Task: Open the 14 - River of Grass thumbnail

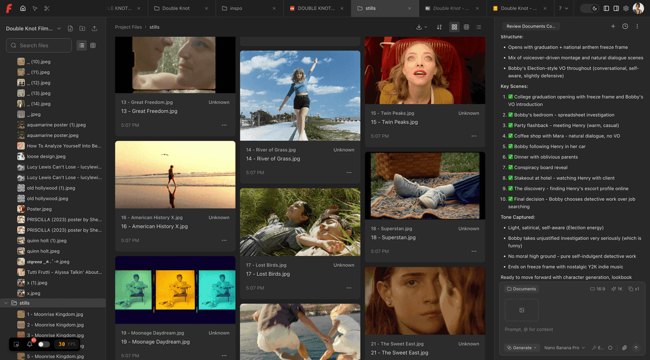Action: point(300,96)
